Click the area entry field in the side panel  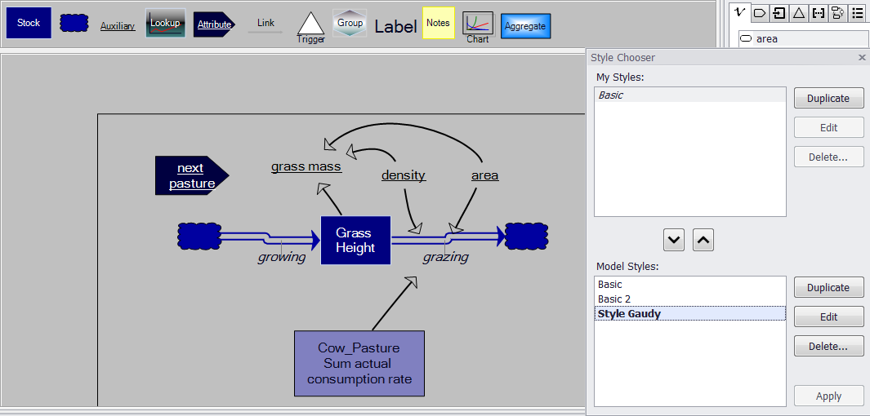[803, 39]
